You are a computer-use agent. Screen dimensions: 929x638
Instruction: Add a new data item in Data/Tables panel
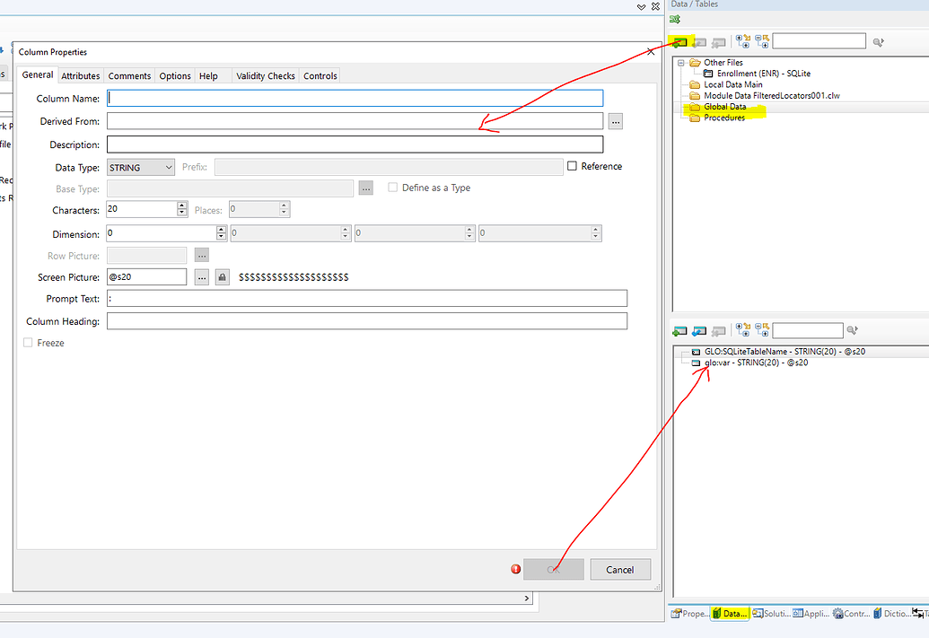680,40
